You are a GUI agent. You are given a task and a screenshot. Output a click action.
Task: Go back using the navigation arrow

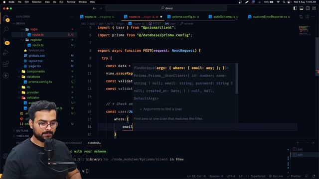[94, 8]
